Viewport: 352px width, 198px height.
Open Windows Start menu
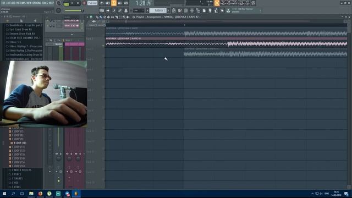[4, 194]
